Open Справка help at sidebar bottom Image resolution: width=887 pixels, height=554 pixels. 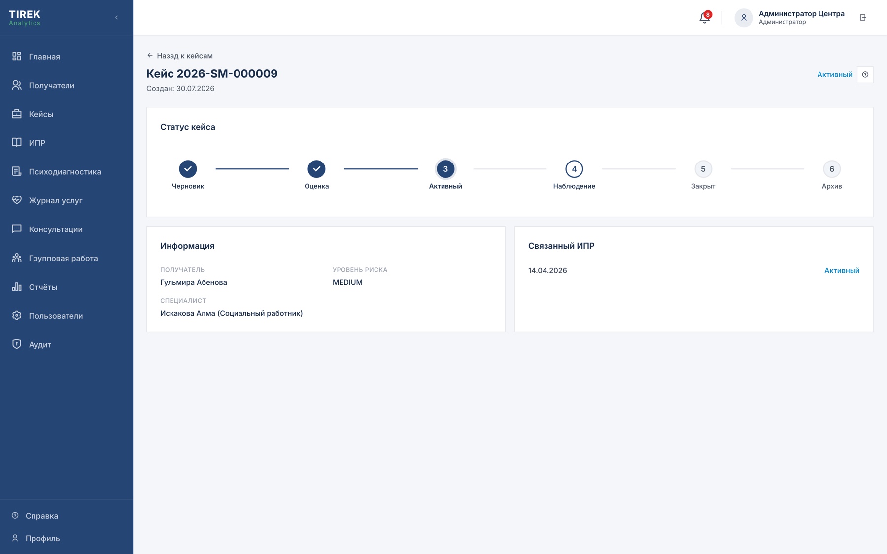pyautogui.click(x=42, y=516)
